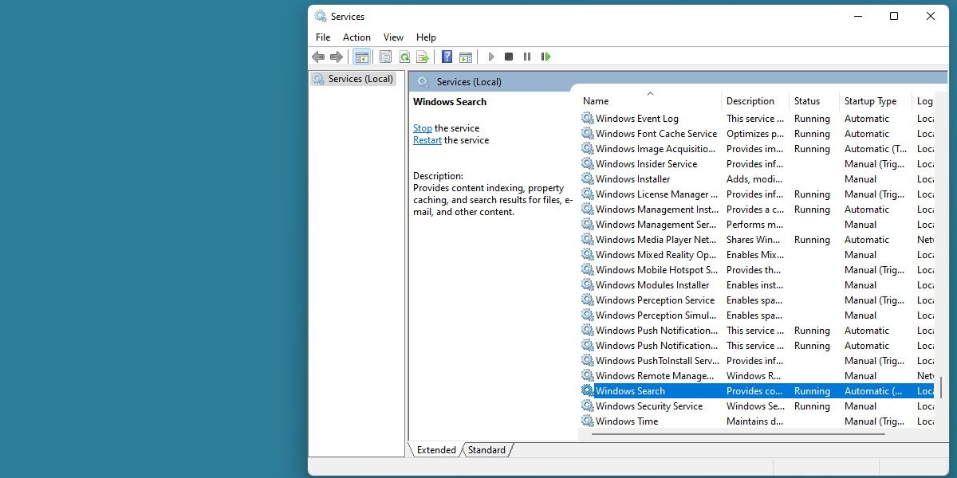Sort by the Status column header

813,101
